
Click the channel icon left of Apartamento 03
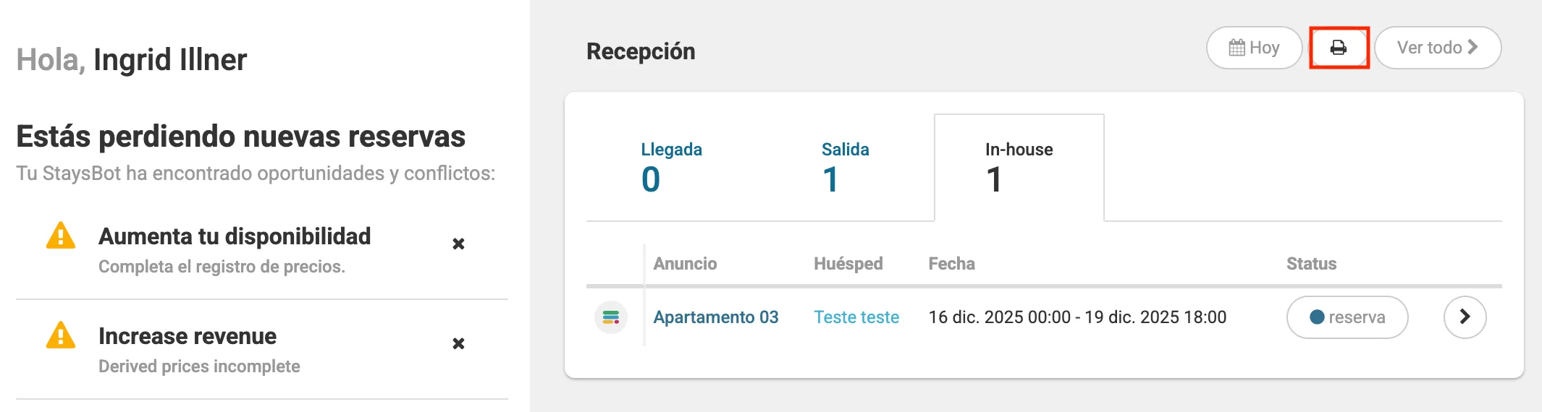click(611, 317)
